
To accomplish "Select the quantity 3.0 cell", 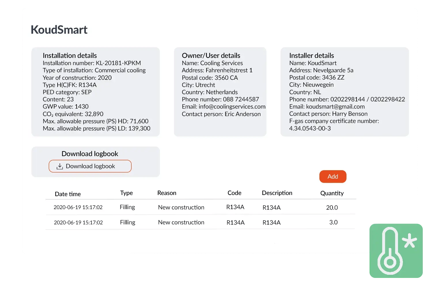I will coord(333,222).
